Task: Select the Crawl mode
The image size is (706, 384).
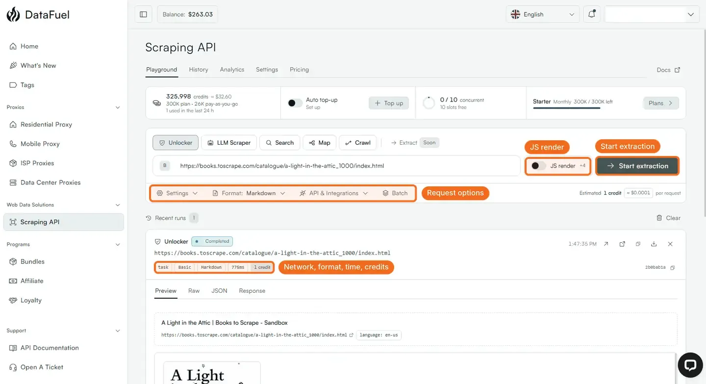Action: coord(358,143)
